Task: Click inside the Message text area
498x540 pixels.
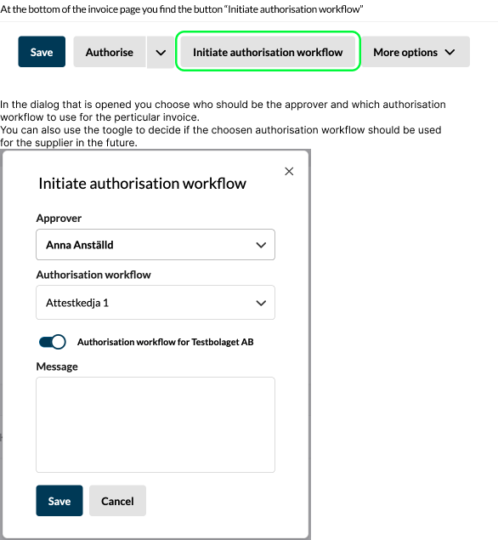Action: 156,424
